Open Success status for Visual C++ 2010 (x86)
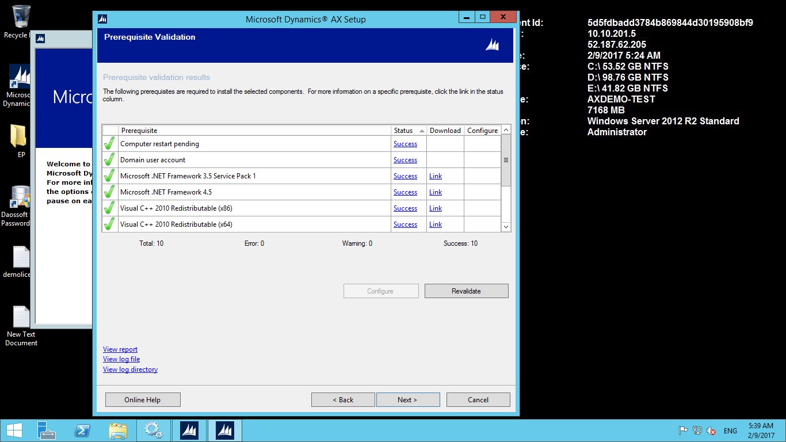 click(405, 208)
